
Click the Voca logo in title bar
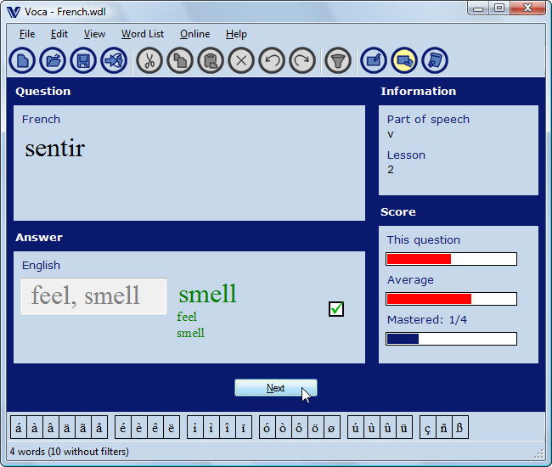(14, 12)
